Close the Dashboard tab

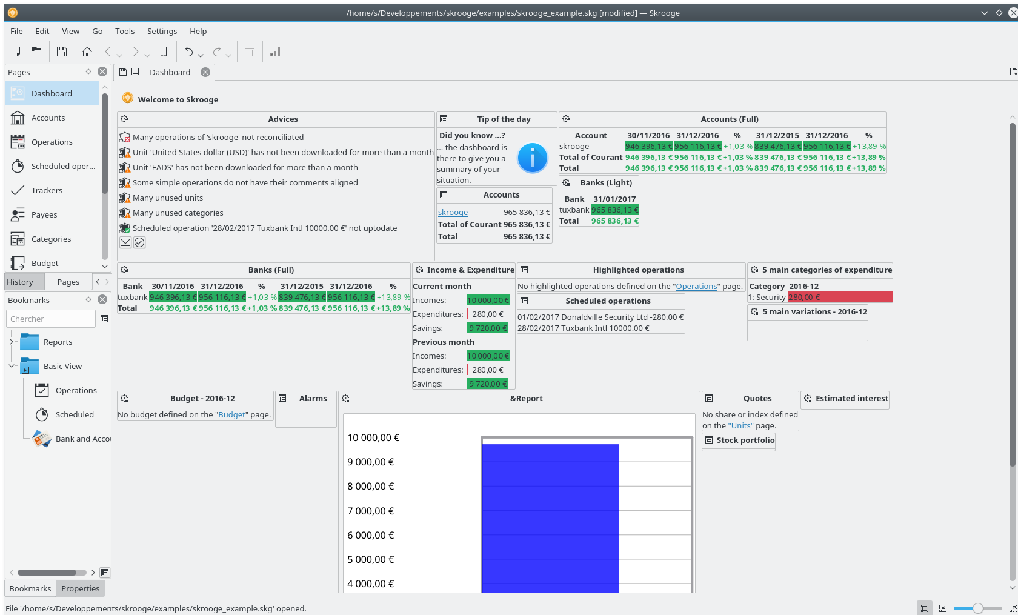tap(205, 72)
